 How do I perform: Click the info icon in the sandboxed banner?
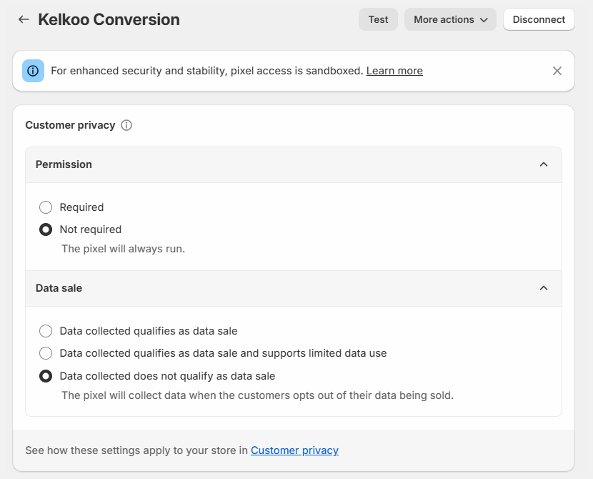[33, 71]
